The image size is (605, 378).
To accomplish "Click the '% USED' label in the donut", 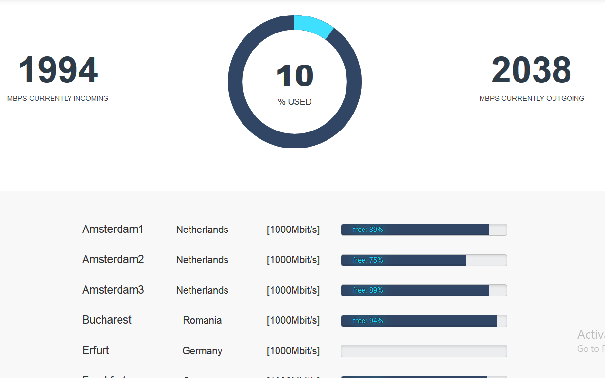I will (x=295, y=102).
